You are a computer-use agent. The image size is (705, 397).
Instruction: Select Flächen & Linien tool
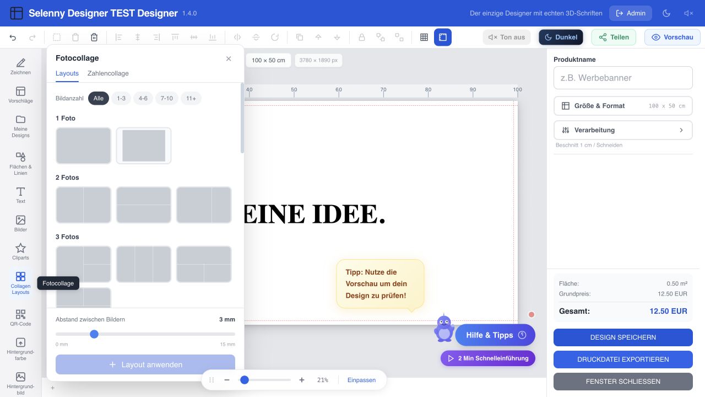click(x=20, y=163)
